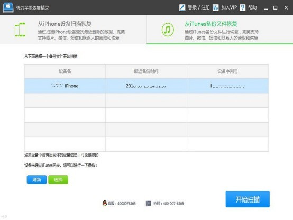293x220 pixels.
Task: Open the 帮助 menu item
Action: click(252, 7)
